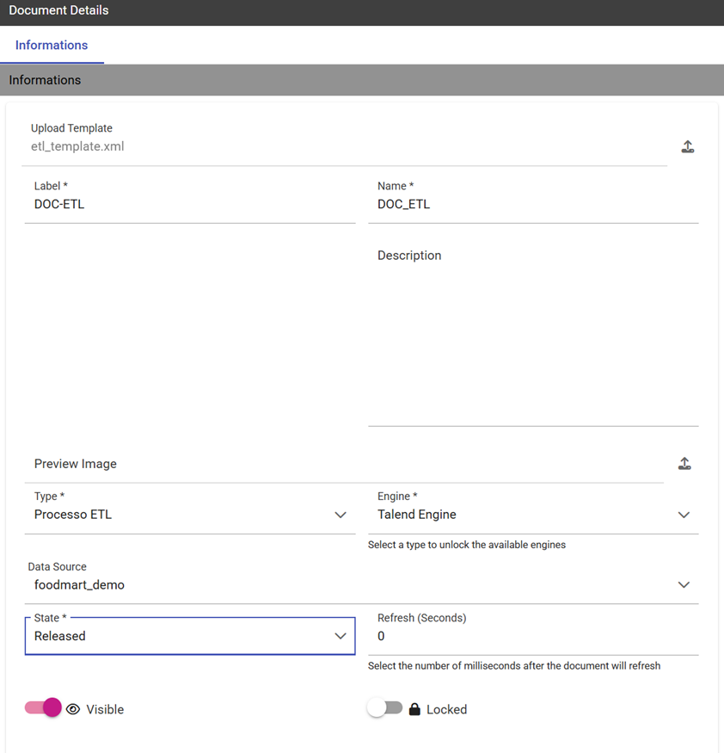Click the Informations section header bar
The image size is (724, 753).
pyautogui.click(x=362, y=80)
